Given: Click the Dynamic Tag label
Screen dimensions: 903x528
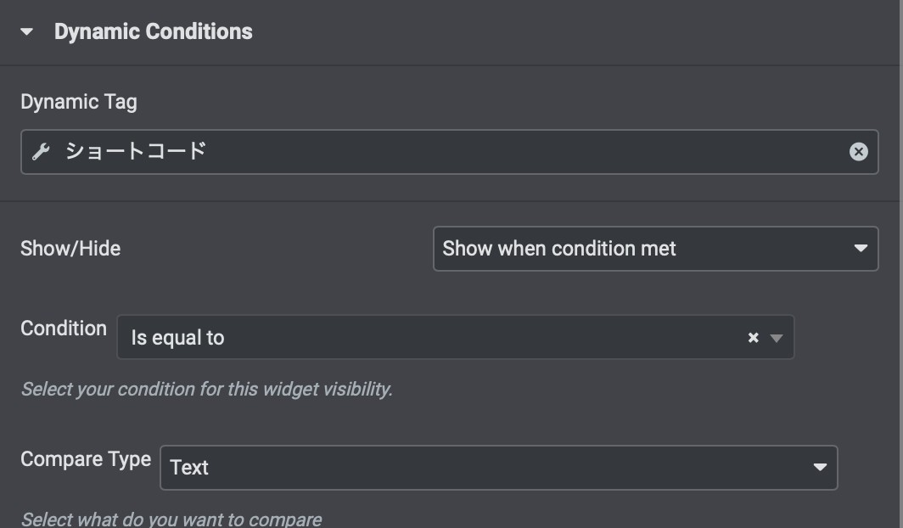Looking at the screenshot, I should 79,102.
